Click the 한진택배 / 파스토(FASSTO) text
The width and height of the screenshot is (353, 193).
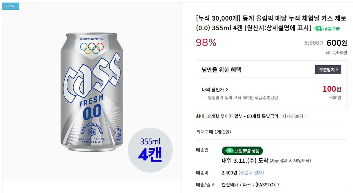[x=248, y=185]
